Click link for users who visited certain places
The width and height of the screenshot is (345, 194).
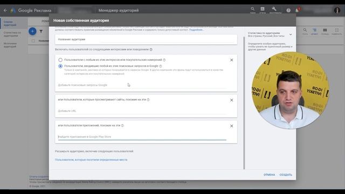point(91,160)
